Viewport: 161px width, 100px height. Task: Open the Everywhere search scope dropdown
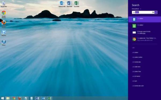(x=137, y=9)
